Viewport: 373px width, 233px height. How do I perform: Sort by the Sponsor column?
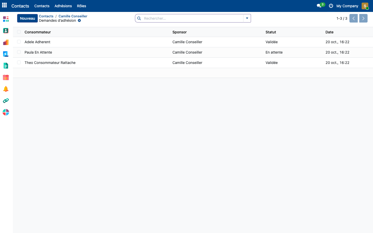180,32
